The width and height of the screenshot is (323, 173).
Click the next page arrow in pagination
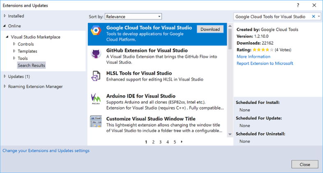(x=182, y=141)
